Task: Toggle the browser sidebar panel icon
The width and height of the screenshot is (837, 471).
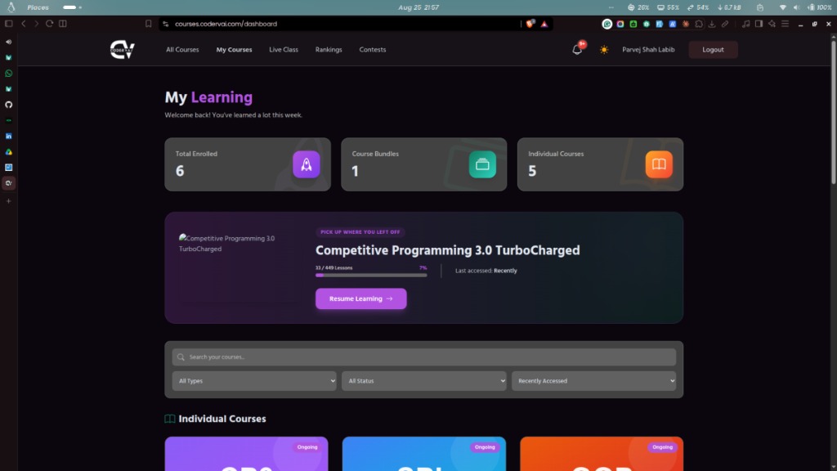Action: (8, 24)
